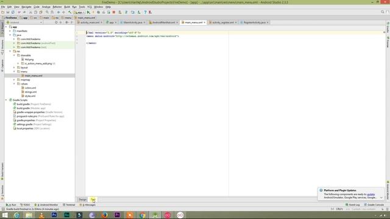The image size is (390, 219).
Task: Open the app run configuration dropdown
Action: click(80, 12)
